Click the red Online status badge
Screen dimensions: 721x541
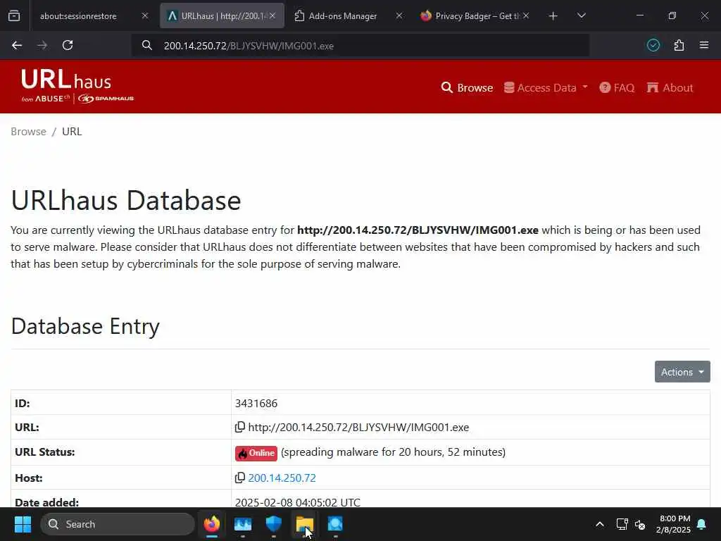[x=256, y=453]
